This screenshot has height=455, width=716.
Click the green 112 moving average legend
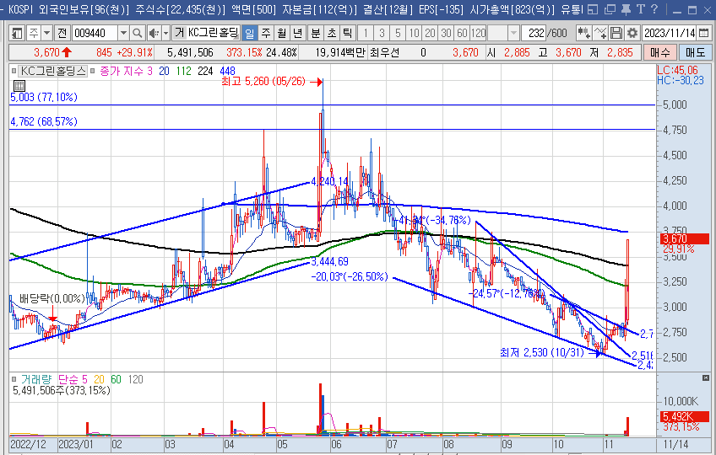point(183,71)
